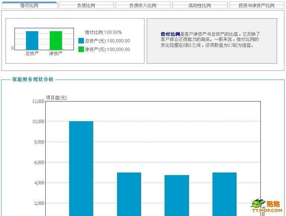The height and width of the screenshot is (216, 286).
Task: Click the third, slightly shorter bar
Action: [x=177, y=196]
